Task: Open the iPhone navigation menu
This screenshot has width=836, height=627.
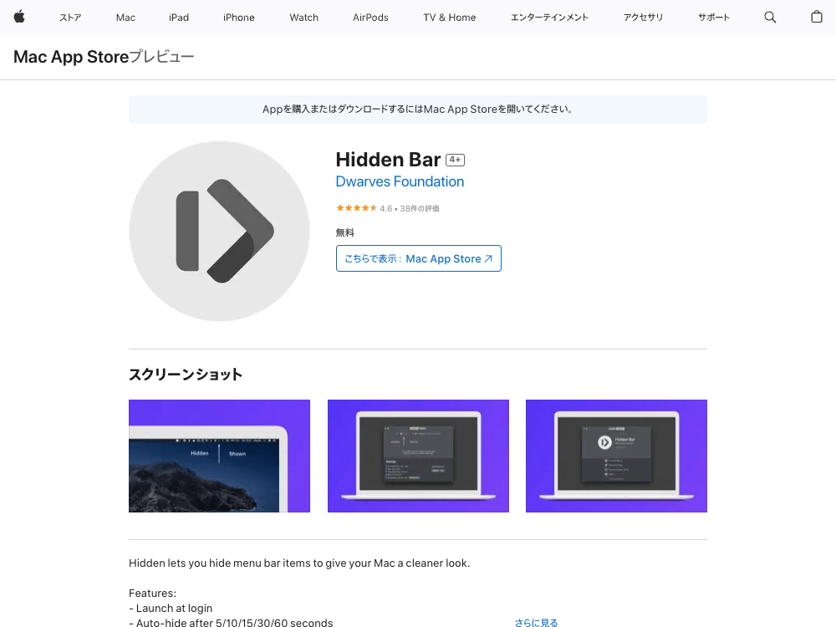Action: pos(238,17)
